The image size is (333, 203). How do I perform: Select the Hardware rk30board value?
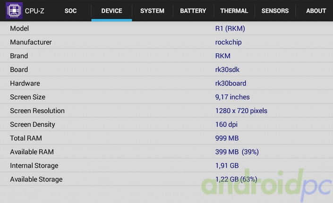tap(231, 83)
